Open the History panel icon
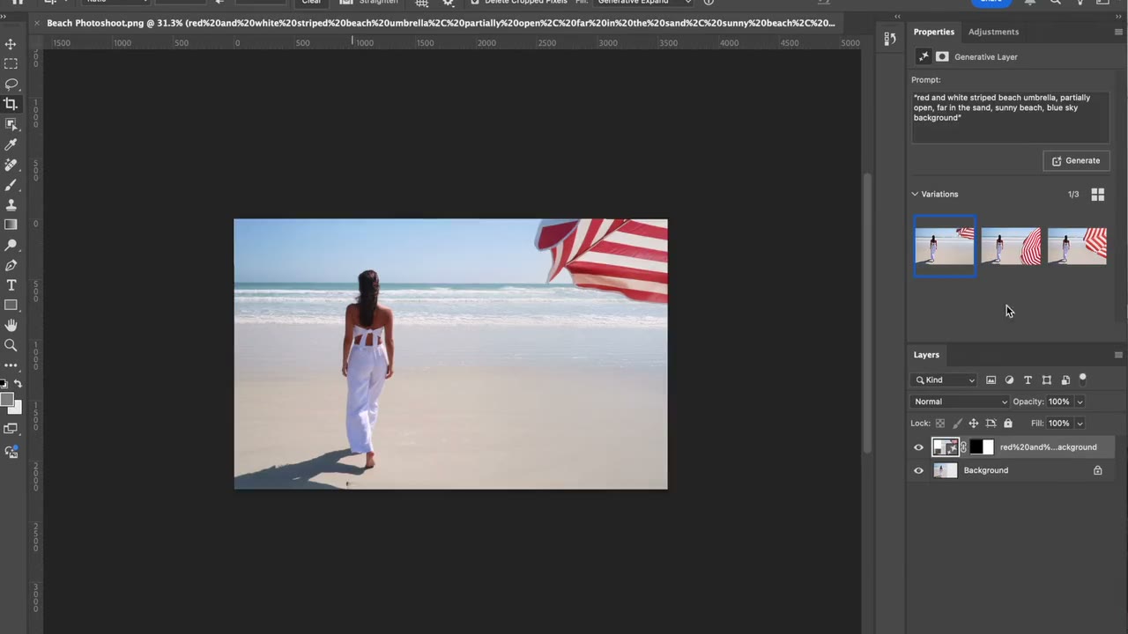The height and width of the screenshot is (634, 1128). [890, 38]
